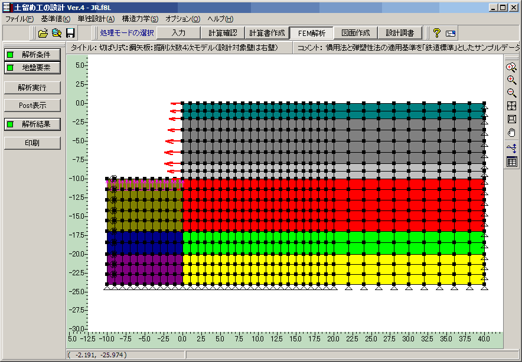
Task: Save using the floppy disk icon
Action: pyautogui.click(x=70, y=33)
